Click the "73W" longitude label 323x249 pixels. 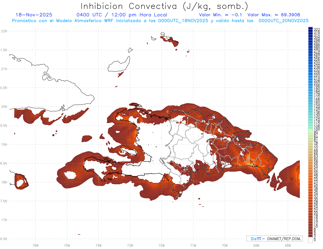click(x=130, y=245)
